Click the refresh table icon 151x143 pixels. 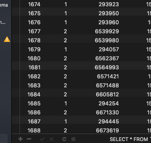point(64,139)
